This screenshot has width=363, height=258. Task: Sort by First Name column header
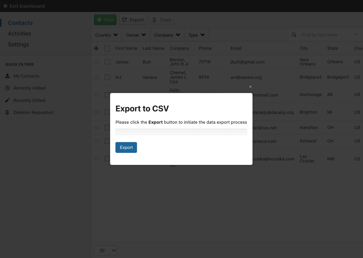(x=126, y=48)
